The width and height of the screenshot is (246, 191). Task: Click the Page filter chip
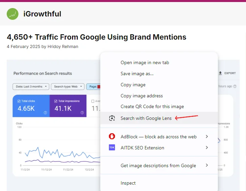[94, 87]
